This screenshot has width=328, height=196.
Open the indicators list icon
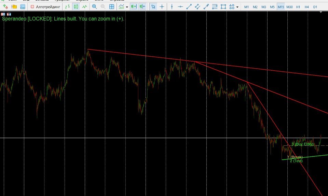click(121, 7)
